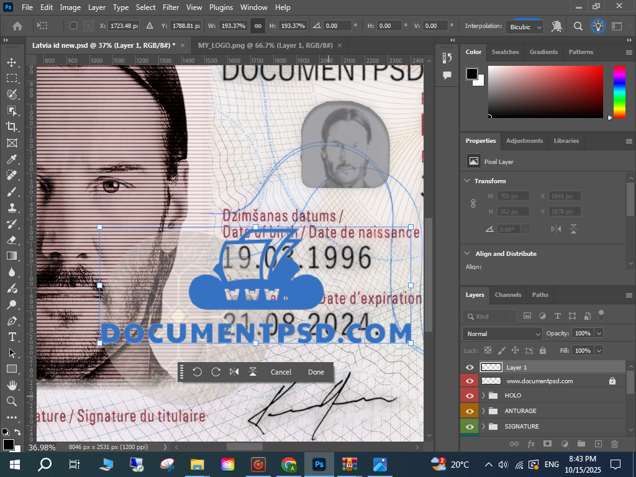Open the Filter menu

click(171, 7)
